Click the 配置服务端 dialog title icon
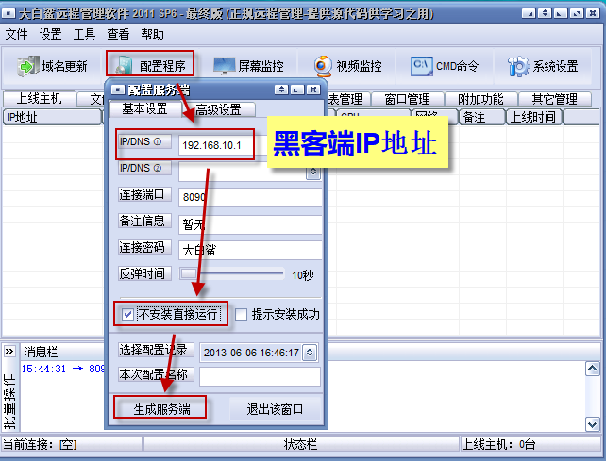Image resolution: width=606 pixels, height=461 pixels. 118,90
